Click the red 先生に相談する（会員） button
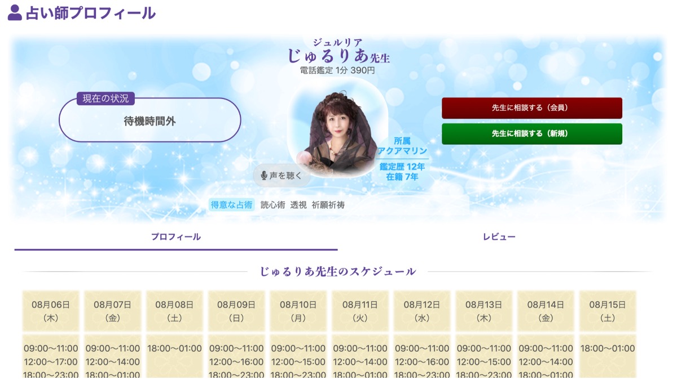The width and height of the screenshot is (677, 380). (532, 108)
